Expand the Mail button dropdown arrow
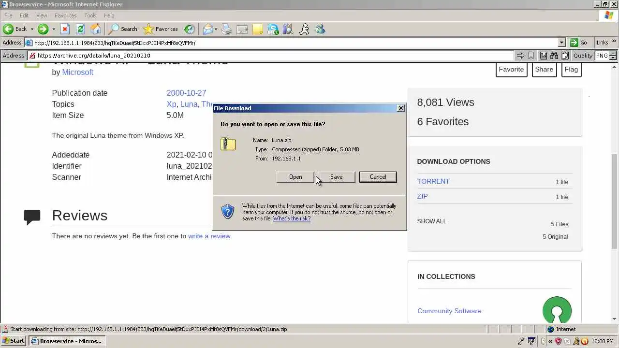Screen dimensions: 619x348 tap(216, 29)
